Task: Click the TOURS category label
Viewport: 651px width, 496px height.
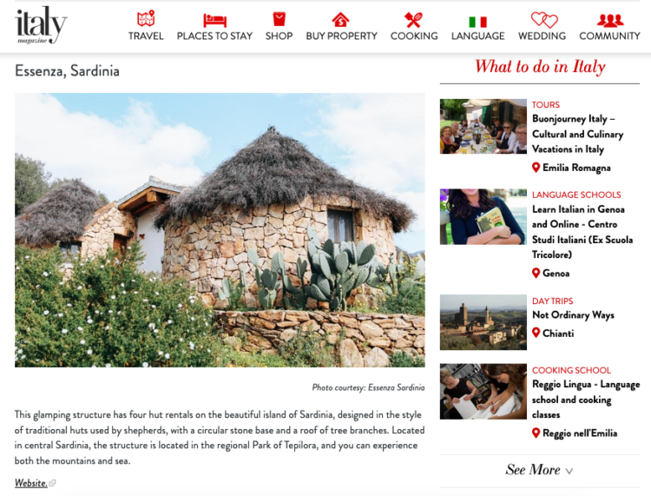Action: (546, 105)
